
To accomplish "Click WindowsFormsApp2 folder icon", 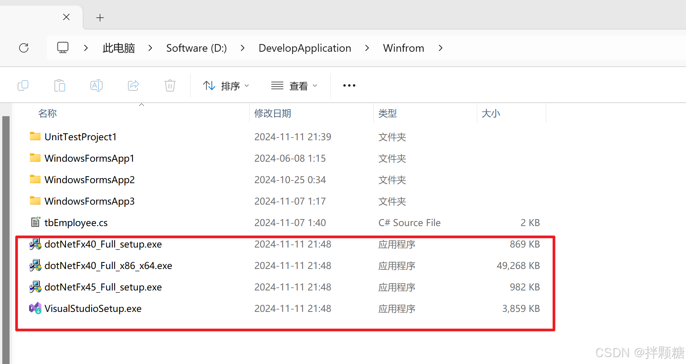I will coord(35,179).
